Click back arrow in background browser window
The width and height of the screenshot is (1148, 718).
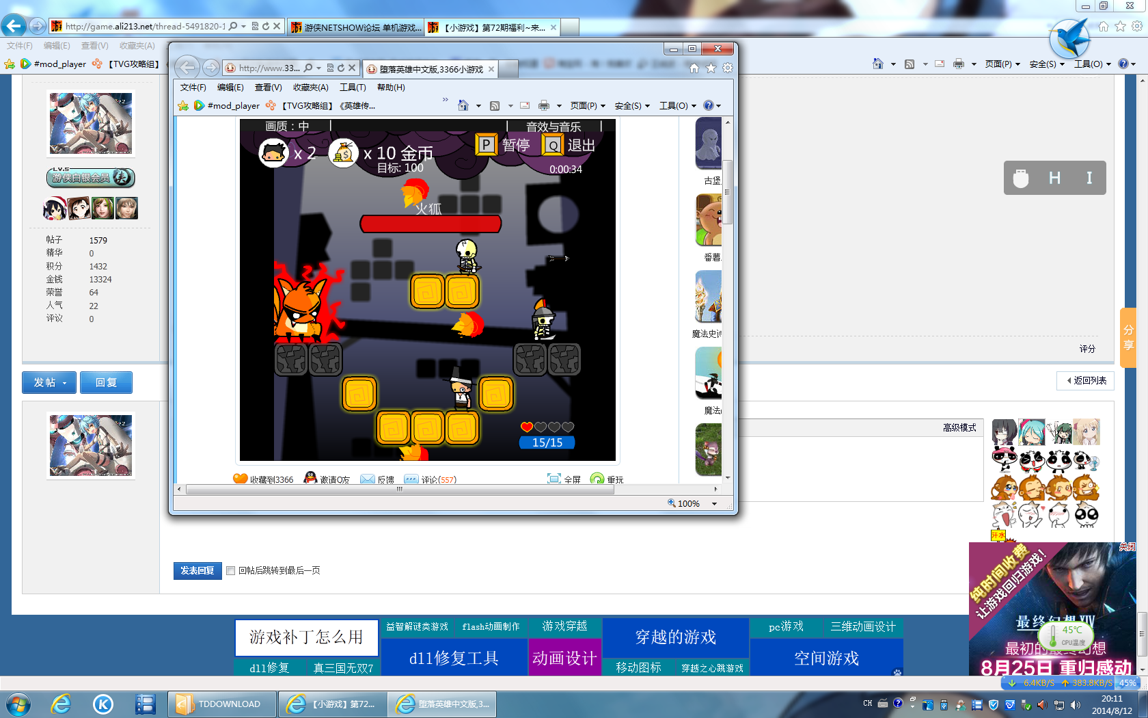click(14, 26)
